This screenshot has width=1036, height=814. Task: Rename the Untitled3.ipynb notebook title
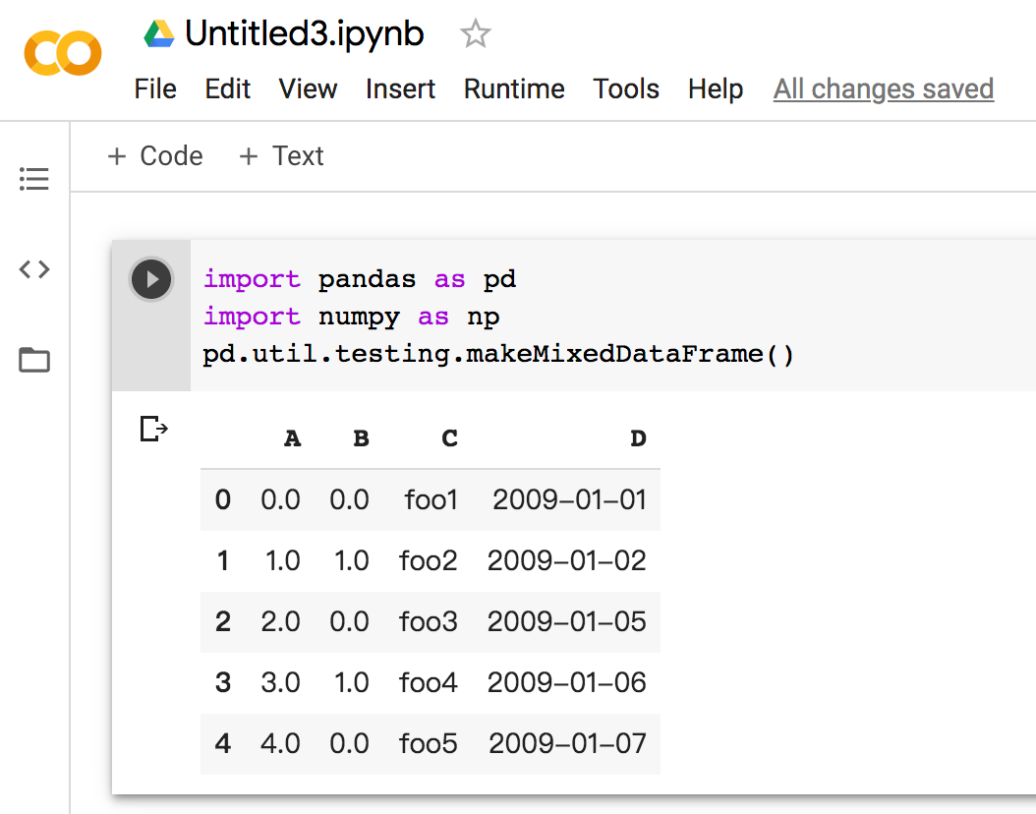[x=305, y=34]
